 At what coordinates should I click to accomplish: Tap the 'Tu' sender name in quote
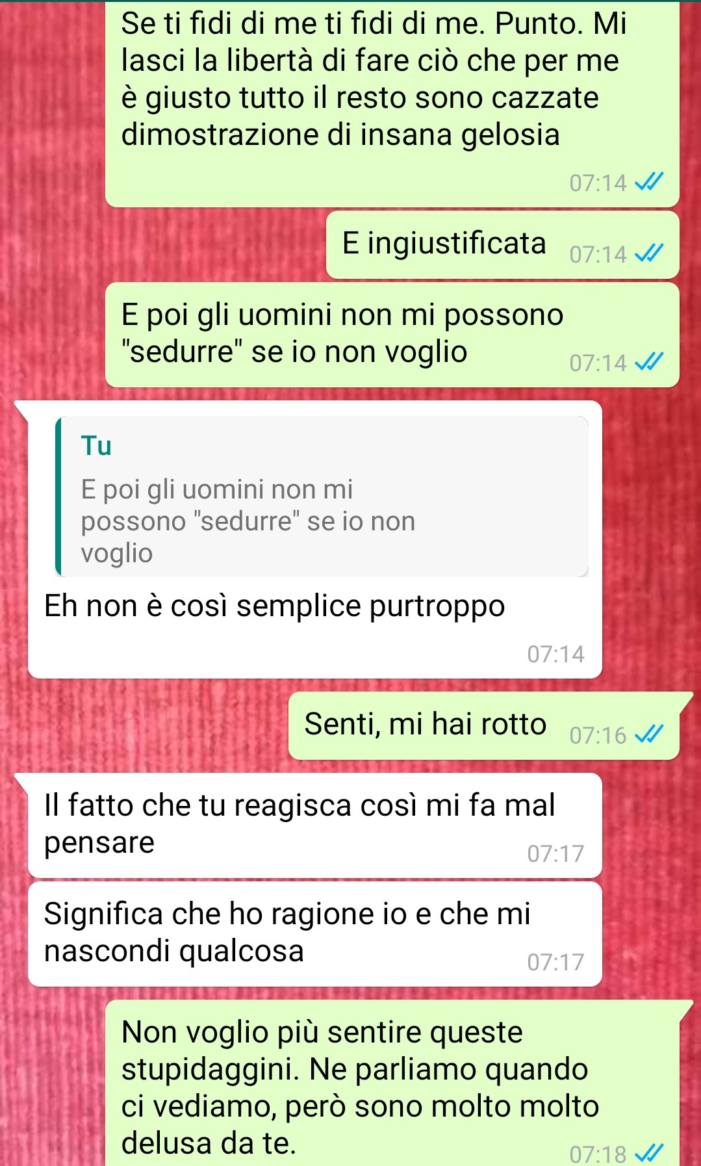(96, 446)
